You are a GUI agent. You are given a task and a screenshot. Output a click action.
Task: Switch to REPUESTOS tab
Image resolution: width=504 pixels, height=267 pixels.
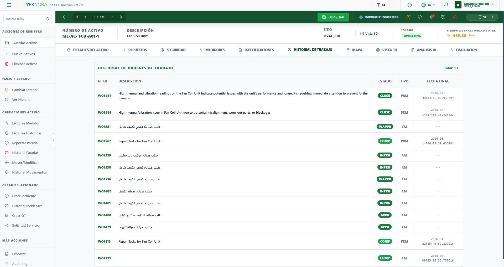[x=135, y=50]
